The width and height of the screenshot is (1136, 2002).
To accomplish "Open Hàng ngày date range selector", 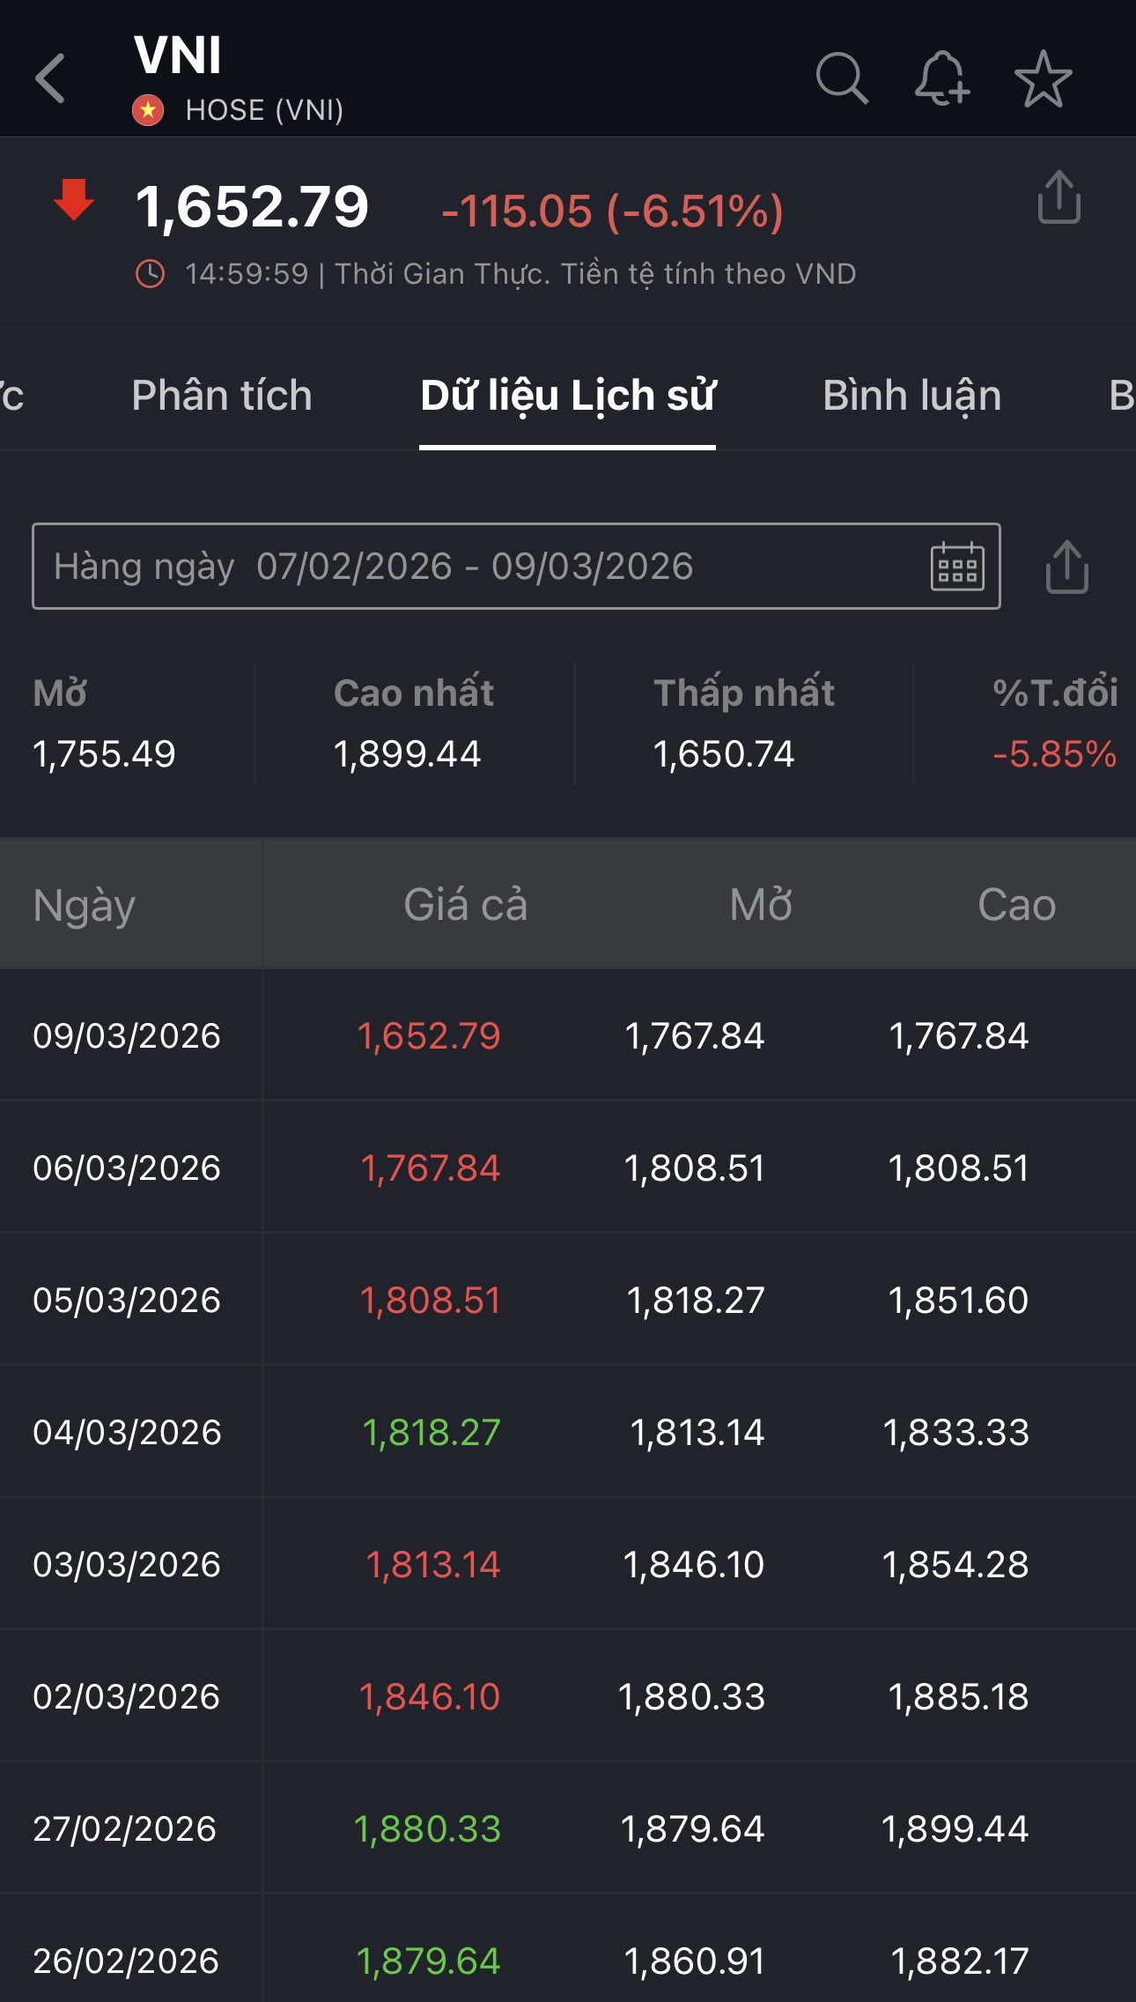I will (476, 567).
